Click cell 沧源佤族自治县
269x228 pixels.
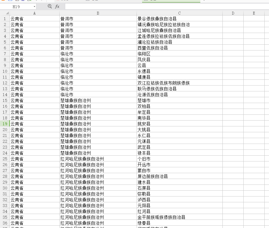[x=179, y=95]
